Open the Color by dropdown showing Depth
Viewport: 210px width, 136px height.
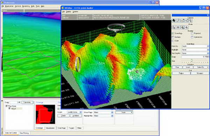click(x=195, y=46)
